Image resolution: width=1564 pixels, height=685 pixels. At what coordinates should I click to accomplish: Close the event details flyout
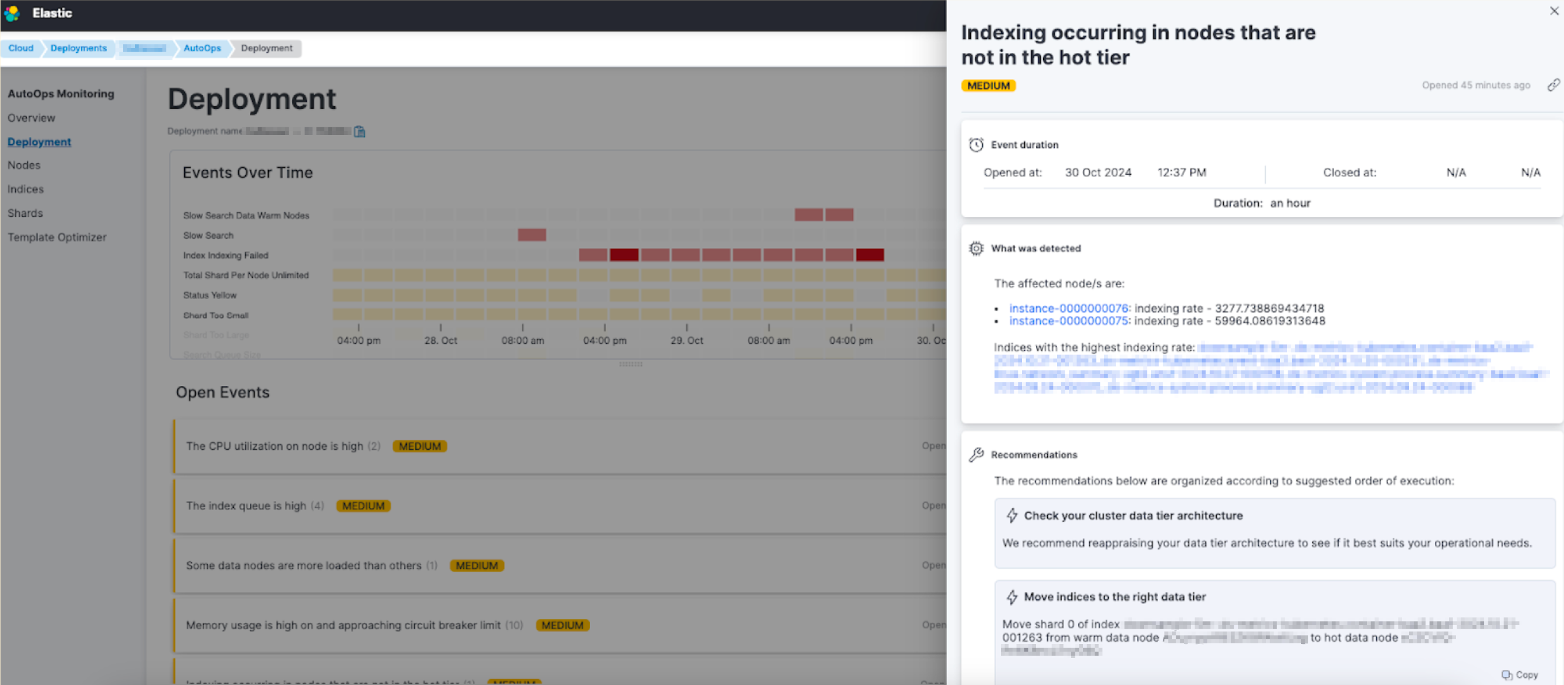pos(1553,11)
